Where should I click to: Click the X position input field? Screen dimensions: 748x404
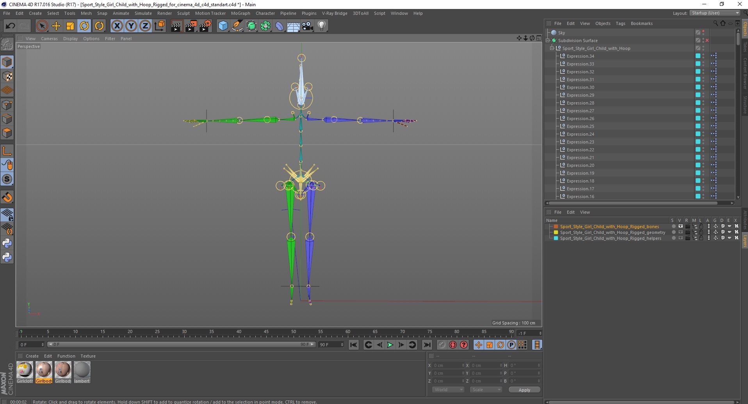448,365
